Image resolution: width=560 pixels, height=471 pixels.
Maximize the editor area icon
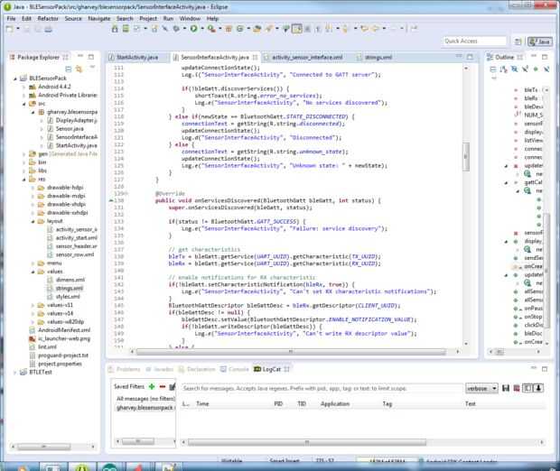point(470,57)
